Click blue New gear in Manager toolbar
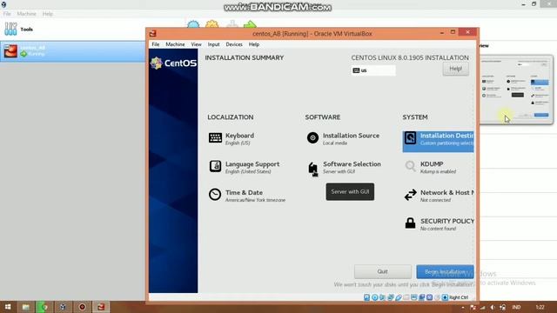557x313 pixels. point(193,24)
